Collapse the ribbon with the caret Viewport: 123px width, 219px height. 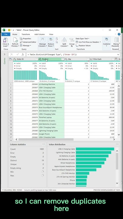pyautogui.click(x=115, y=34)
